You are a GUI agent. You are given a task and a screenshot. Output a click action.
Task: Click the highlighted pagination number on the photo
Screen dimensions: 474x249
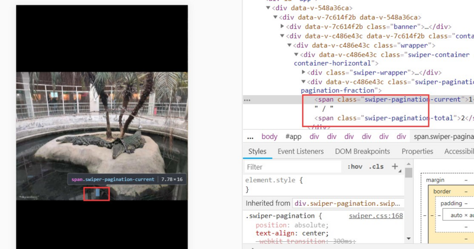tap(98, 193)
